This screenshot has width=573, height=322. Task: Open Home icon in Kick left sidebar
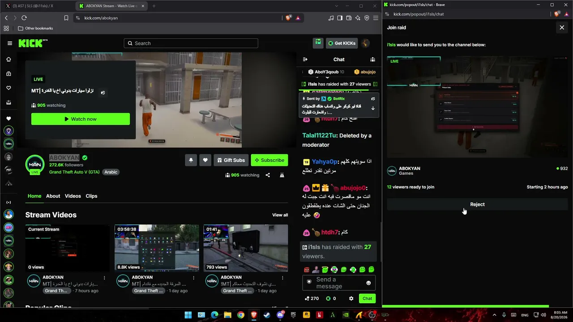pos(9,59)
